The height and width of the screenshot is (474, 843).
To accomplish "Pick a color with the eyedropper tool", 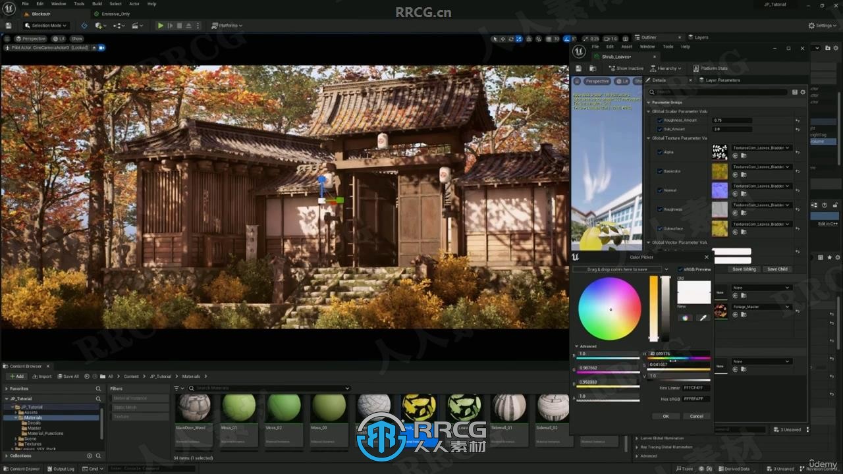I will click(703, 318).
